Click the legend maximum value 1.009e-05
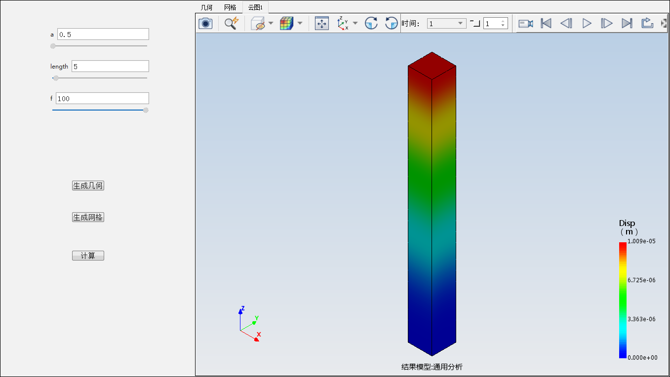The width and height of the screenshot is (670, 377). point(642,241)
